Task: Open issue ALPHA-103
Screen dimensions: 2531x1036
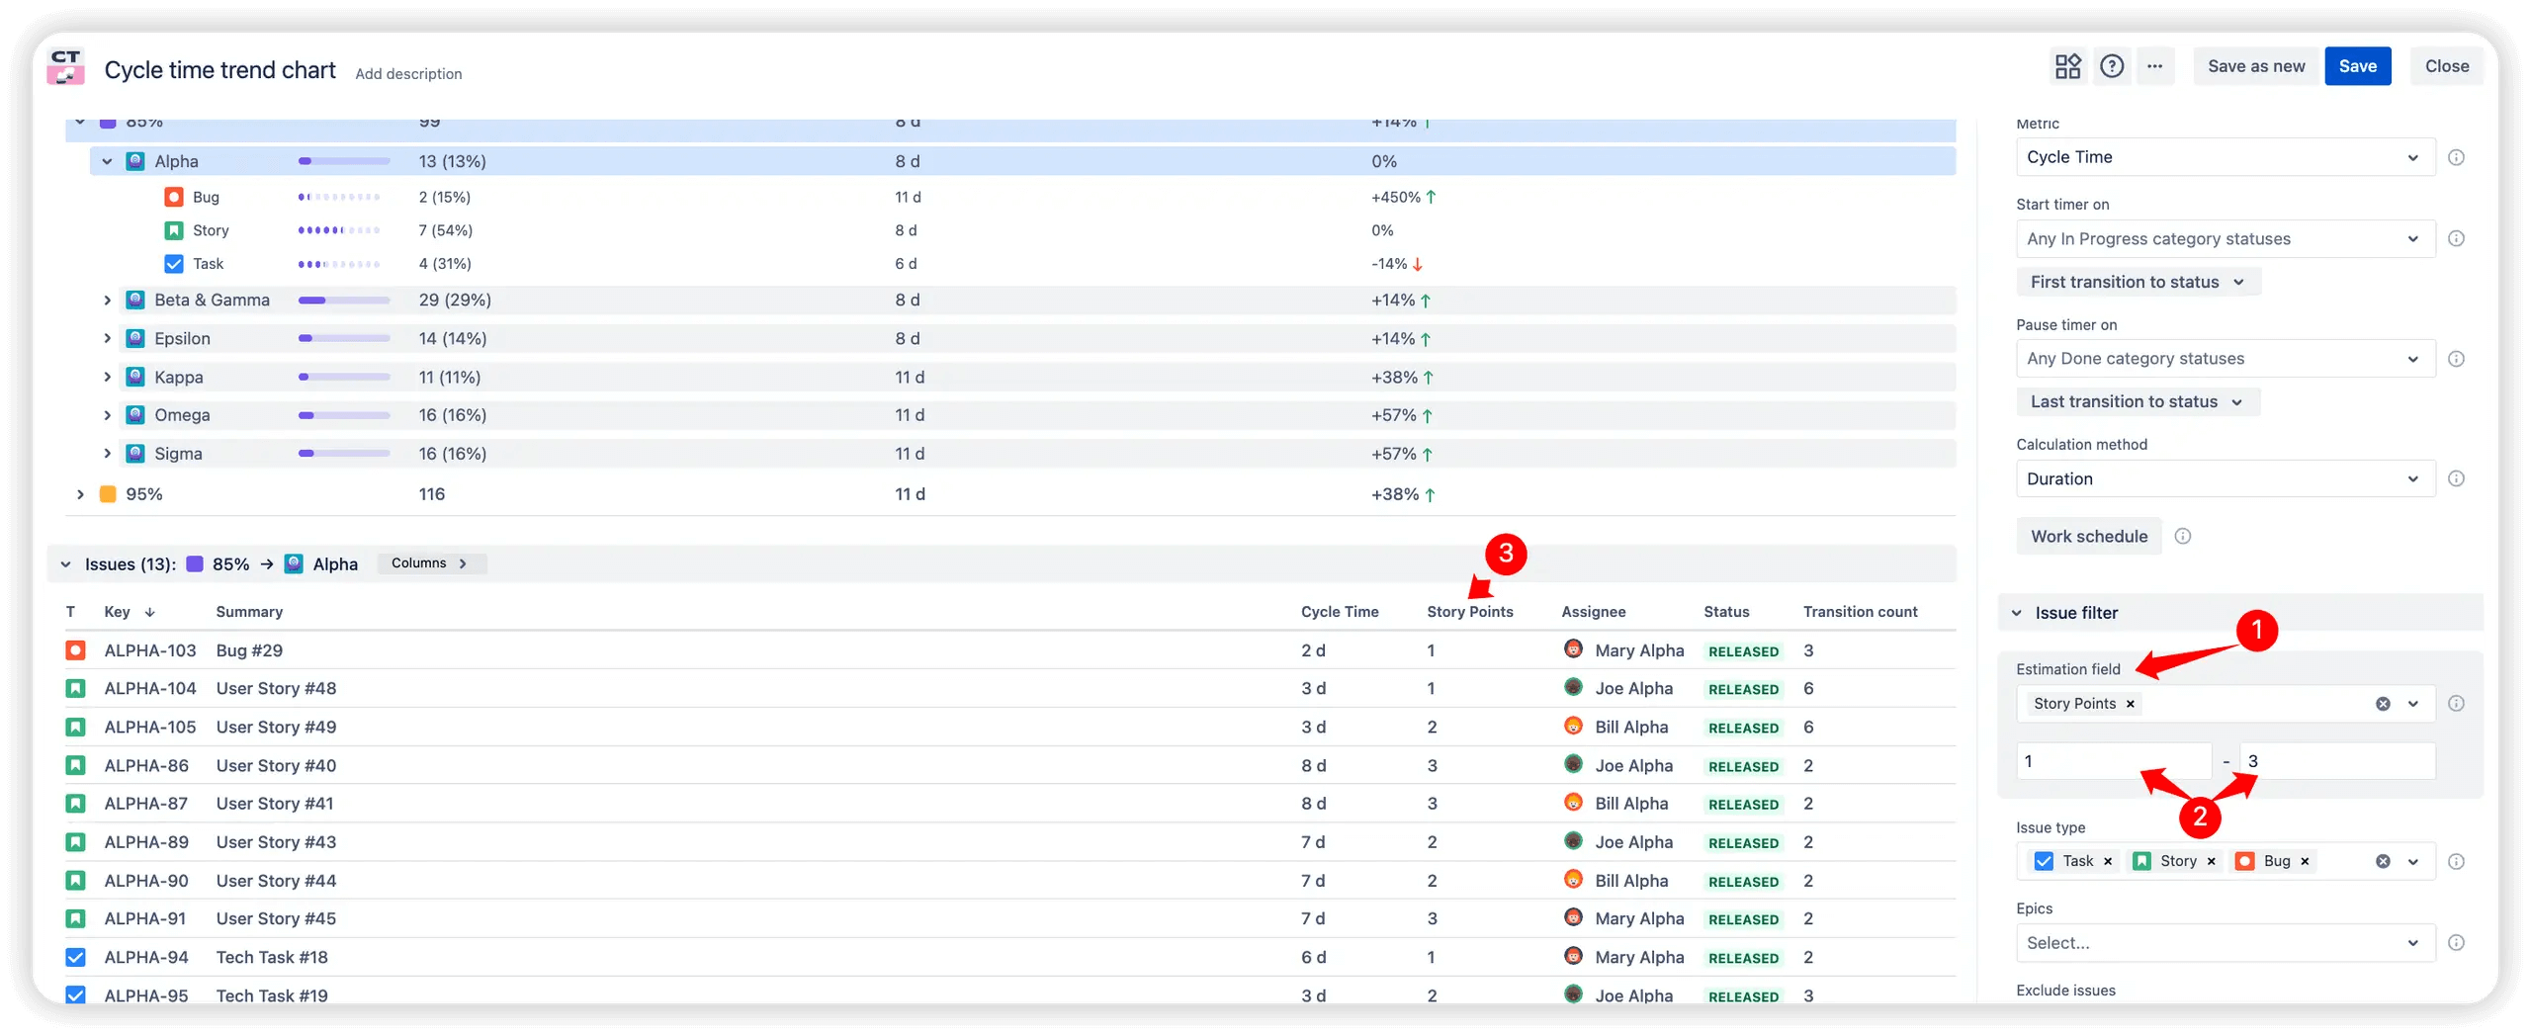Action: pos(150,650)
